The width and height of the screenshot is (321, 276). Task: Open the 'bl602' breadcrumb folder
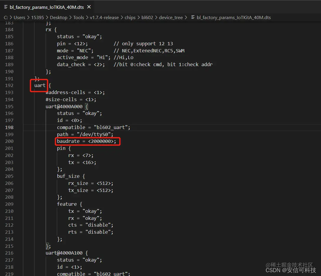click(x=147, y=18)
